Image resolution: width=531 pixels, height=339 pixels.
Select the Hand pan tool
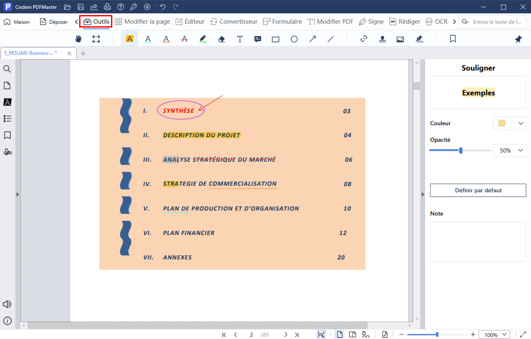(78, 39)
